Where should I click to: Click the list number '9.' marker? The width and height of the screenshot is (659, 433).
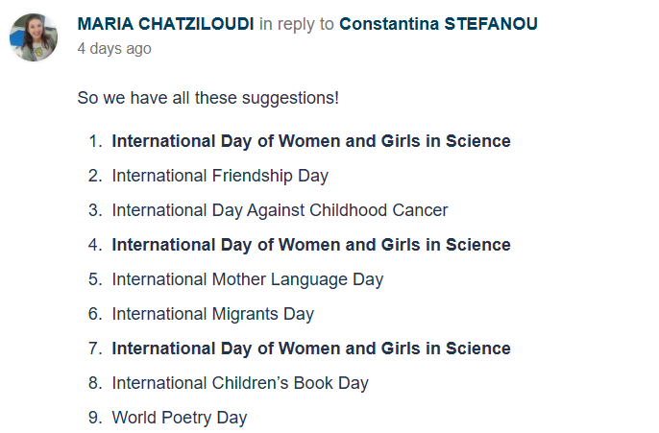(x=94, y=418)
